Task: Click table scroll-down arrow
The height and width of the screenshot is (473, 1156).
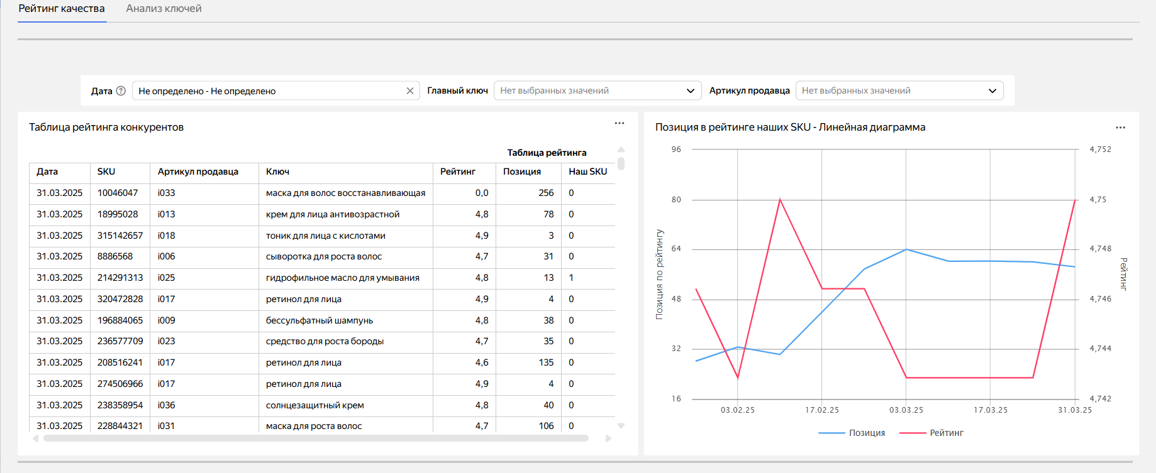Action: (x=621, y=426)
